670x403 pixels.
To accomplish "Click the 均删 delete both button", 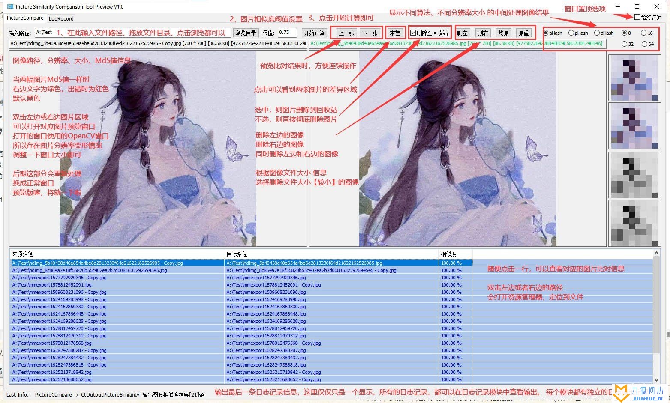I will coord(504,33).
